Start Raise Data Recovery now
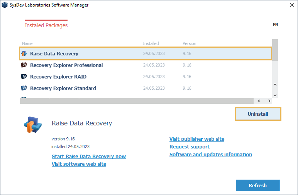 89,157
